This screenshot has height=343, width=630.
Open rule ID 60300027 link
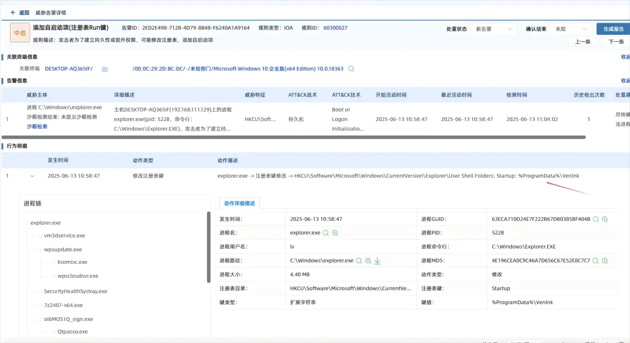[335, 28]
